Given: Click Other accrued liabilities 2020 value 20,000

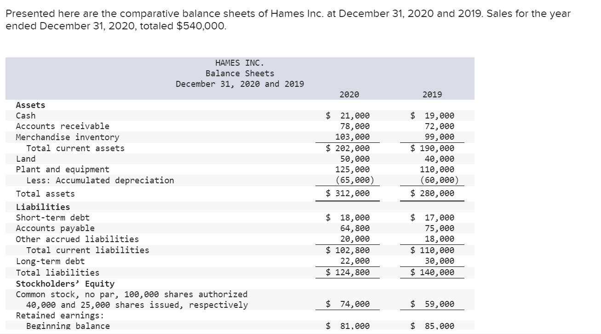Looking at the screenshot, I should click(355, 239).
